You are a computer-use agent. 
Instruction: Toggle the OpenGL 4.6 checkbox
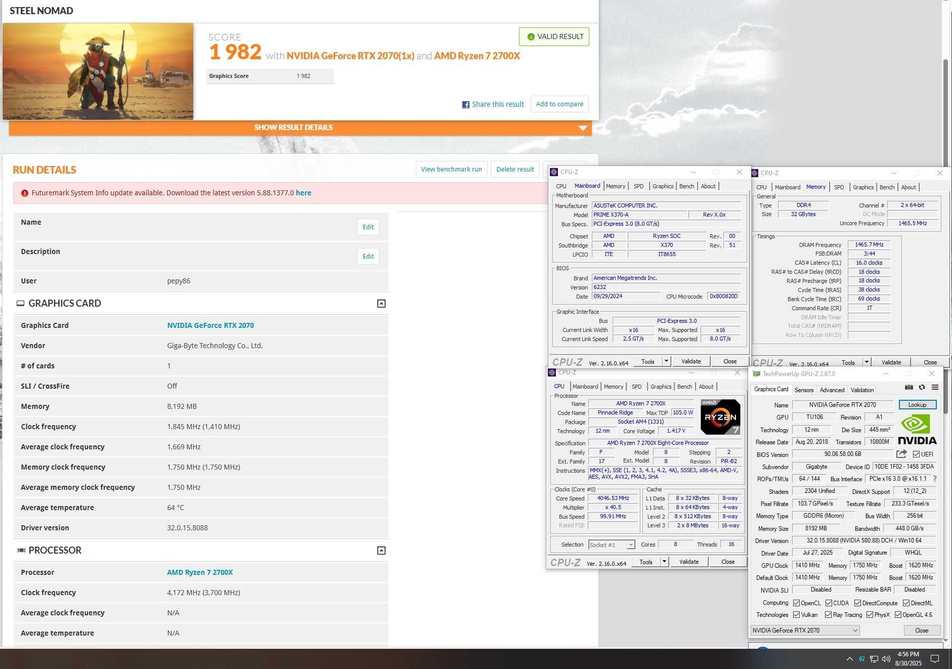pyautogui.click(x=898, y=615)
